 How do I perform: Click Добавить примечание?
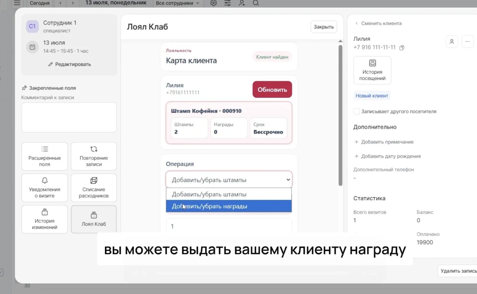(384, 142)
